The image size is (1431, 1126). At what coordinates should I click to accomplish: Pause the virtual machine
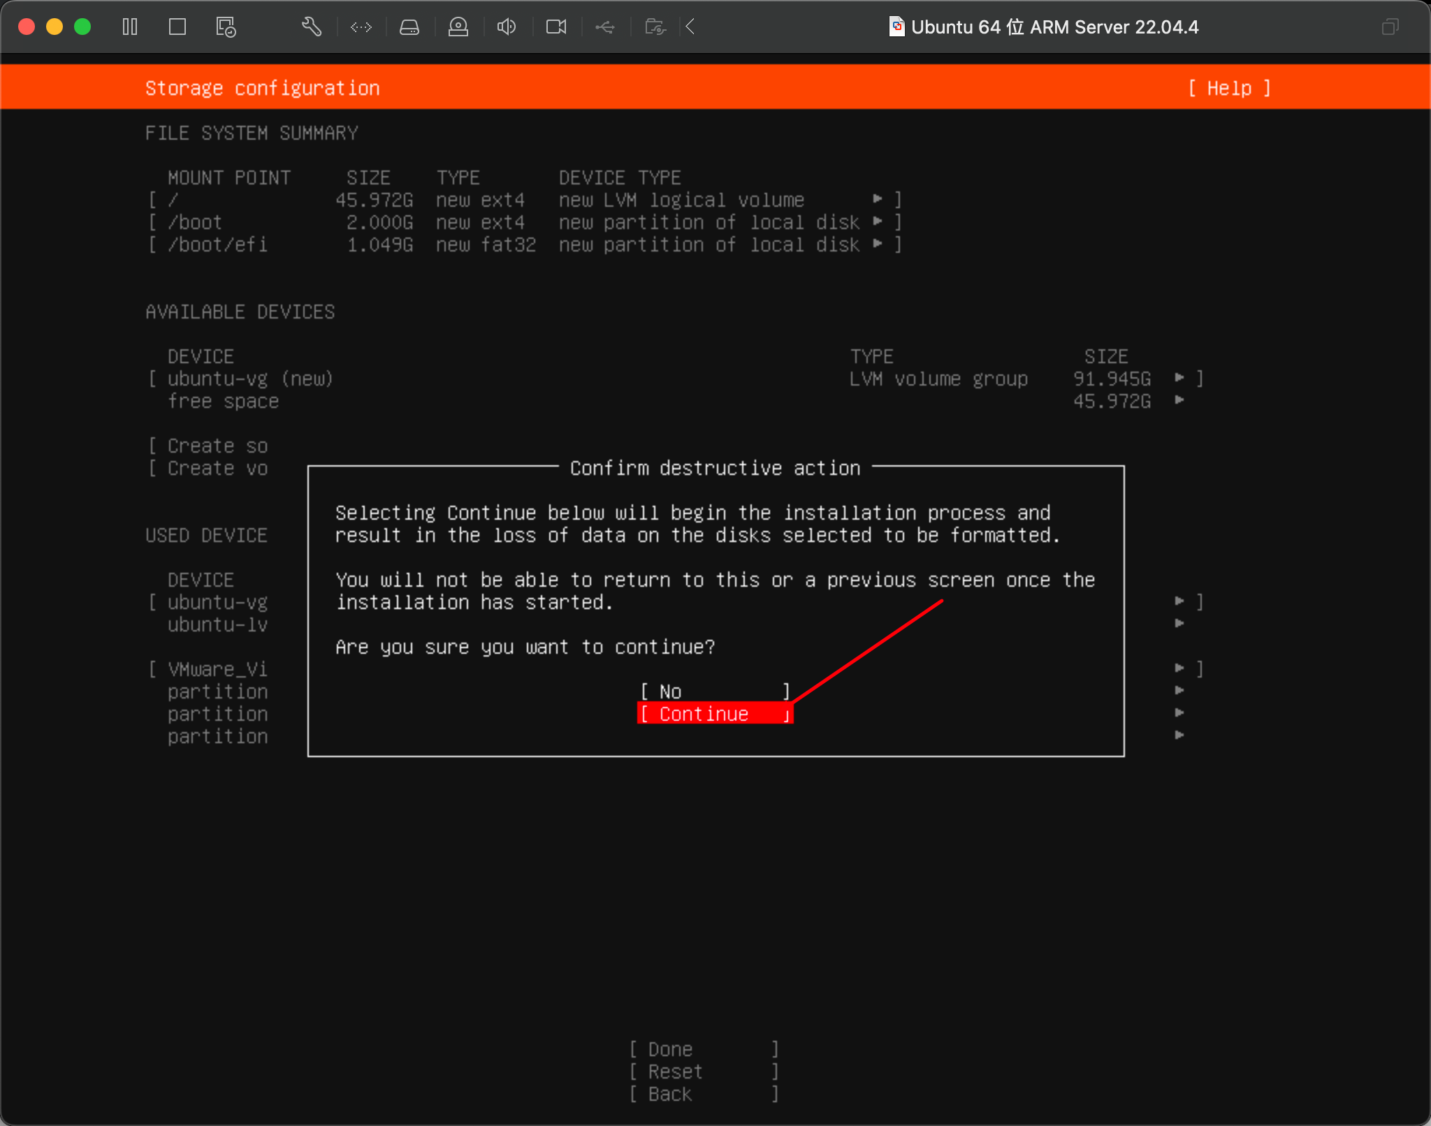pyautogui.click(x=130, y=27)
